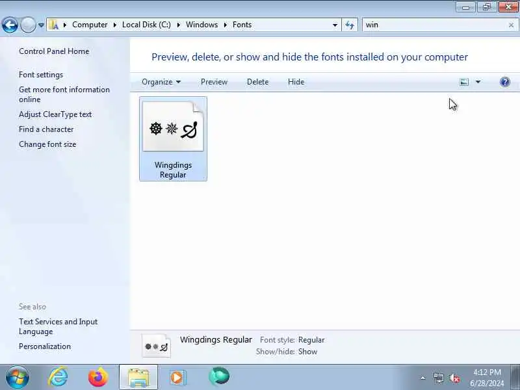Screen dimensions: 520x390
Task: Click the muted volume tray icon
Action: [454, 378]
